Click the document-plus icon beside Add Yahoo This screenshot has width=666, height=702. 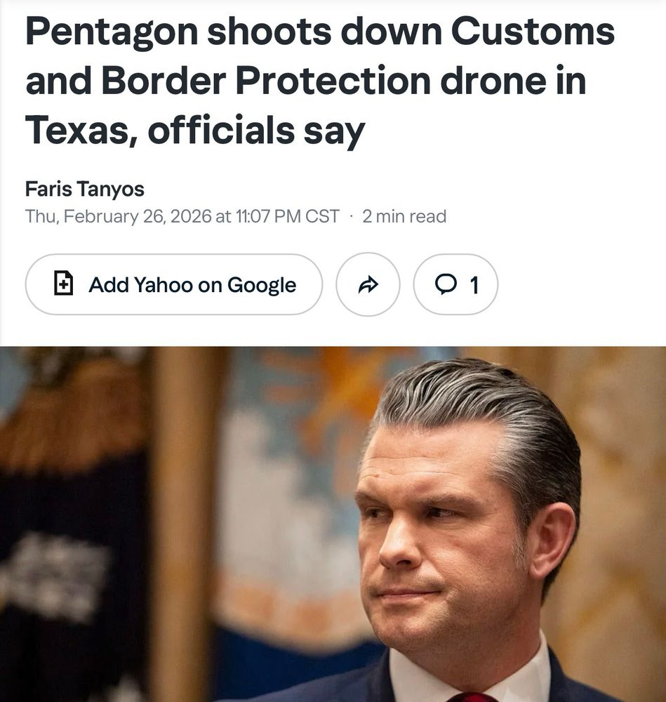click(64, 283)
